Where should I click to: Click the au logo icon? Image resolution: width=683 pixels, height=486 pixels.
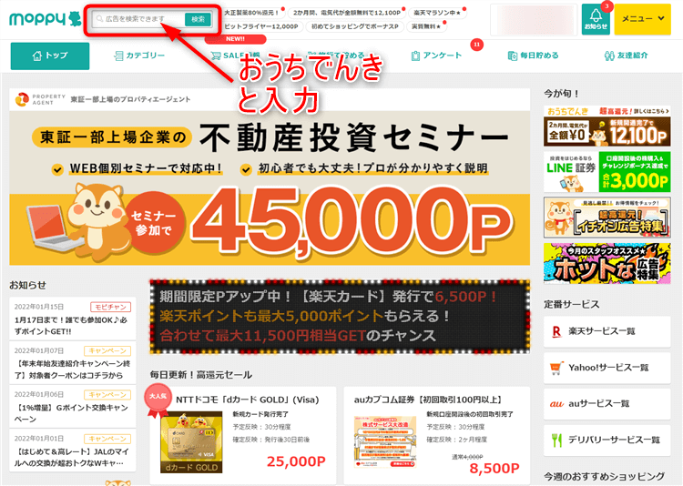(556, 404)
